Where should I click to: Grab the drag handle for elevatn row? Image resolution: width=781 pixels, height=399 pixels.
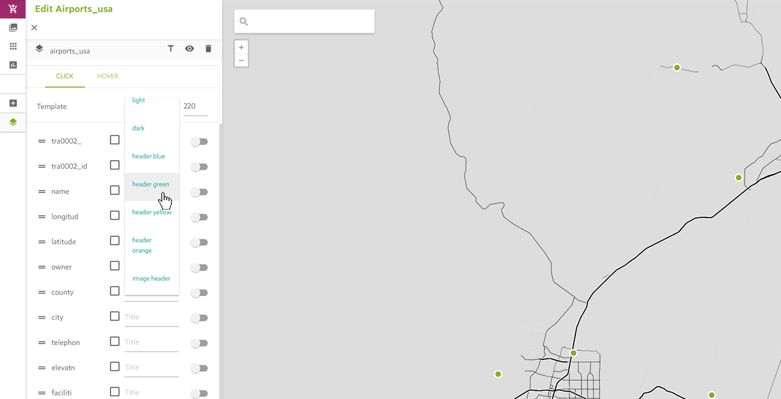42,368
